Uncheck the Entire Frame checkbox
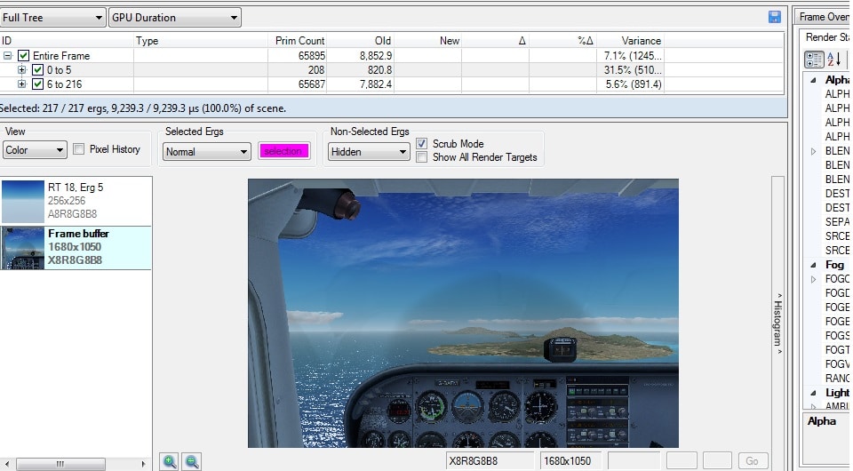Image resolution: width=853 pixels, height=471 pixels. tap(24, 56)
